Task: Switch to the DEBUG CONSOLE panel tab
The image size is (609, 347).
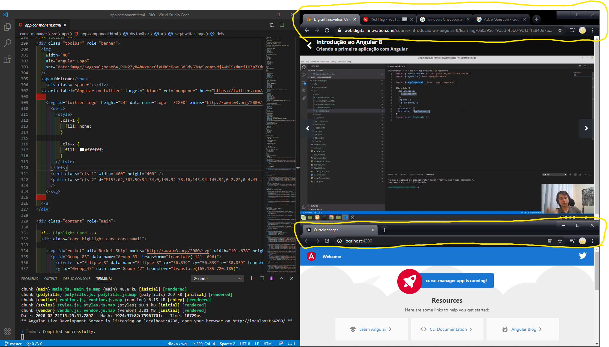Action: click(77, 279)
